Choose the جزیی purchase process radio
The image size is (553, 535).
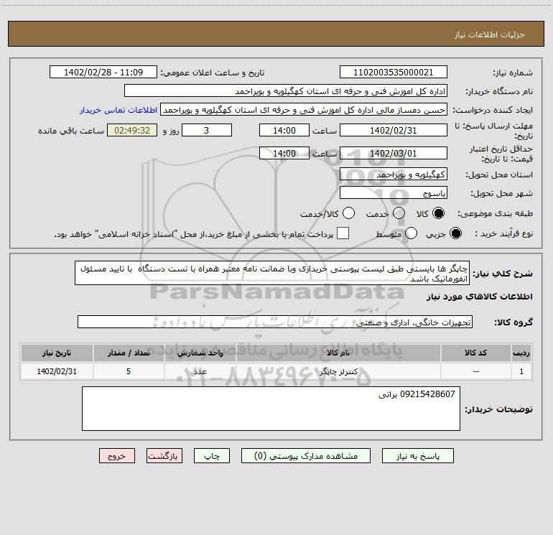[455, 233]
